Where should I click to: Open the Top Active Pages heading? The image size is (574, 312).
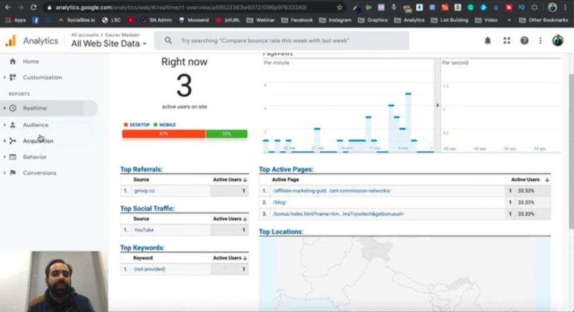click(x=286, y=169)
